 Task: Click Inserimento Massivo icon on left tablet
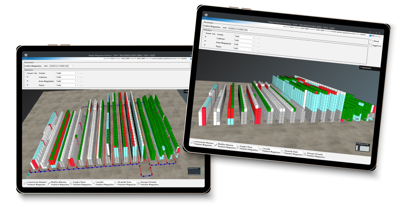pos(26,183)
